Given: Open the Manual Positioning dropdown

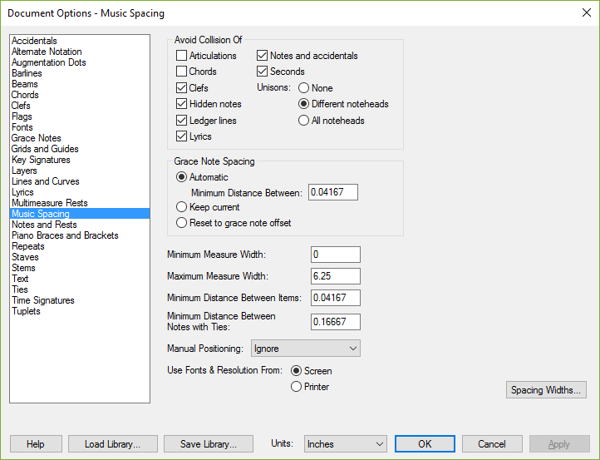Looking at the screenshot, I should pyautogui.click(x=305, y=349).
